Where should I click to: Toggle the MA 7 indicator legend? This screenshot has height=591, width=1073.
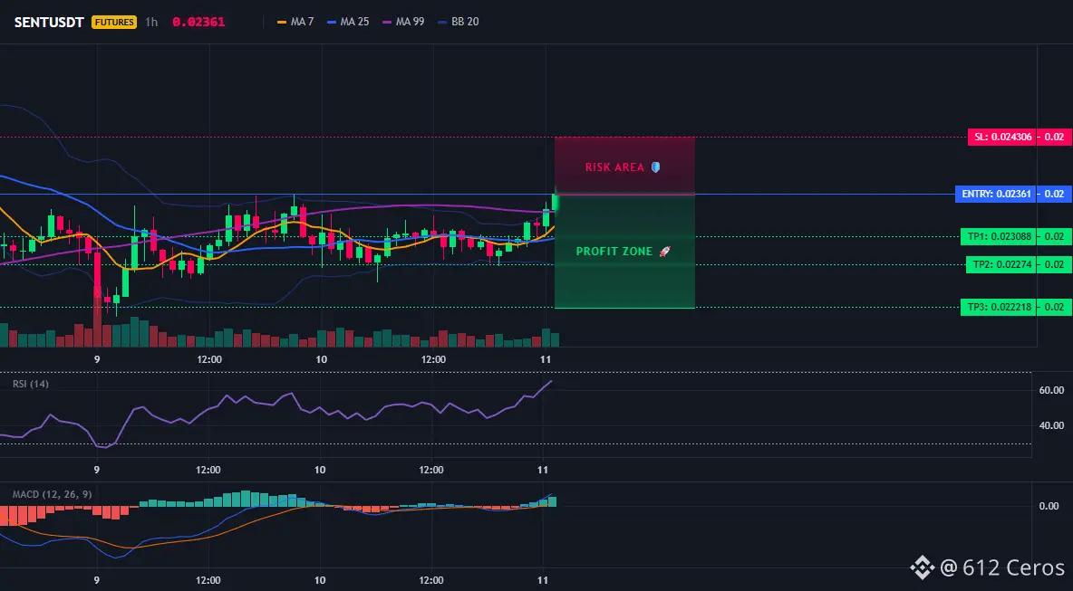pyautogui.click(x=295, y=22)
